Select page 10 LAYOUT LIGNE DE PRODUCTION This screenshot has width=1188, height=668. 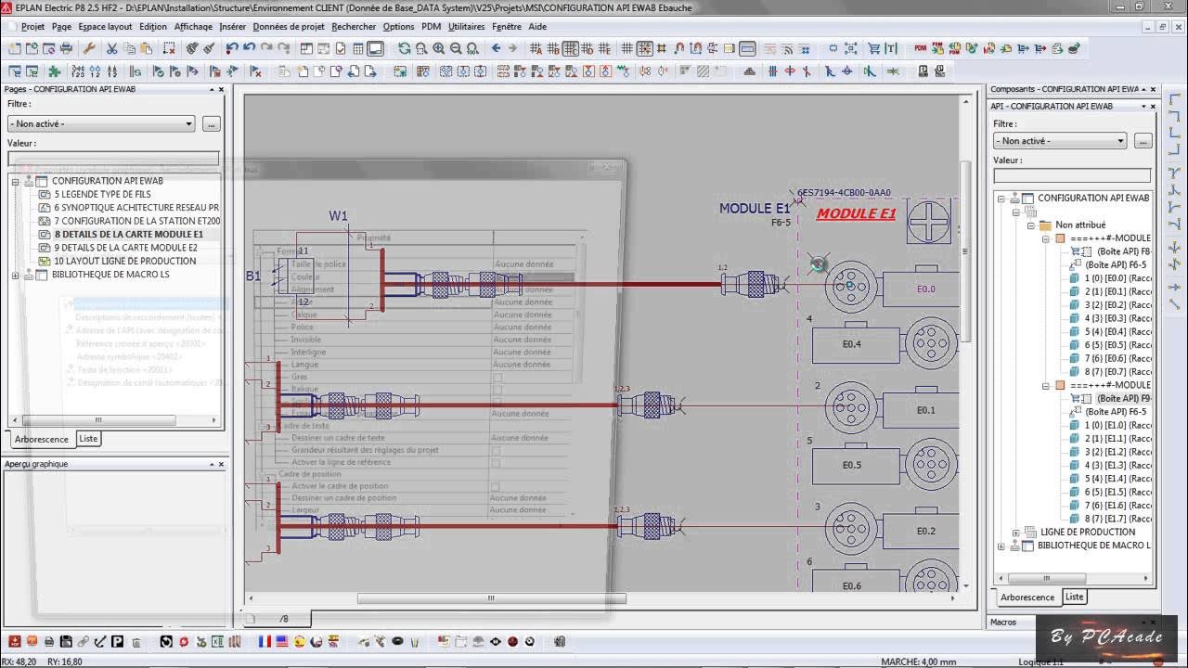(x=124, y=261)
